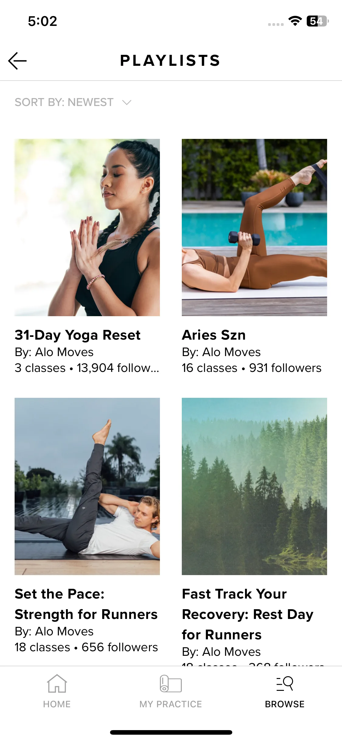Switch to the HOME tab label
Image resolution: width=342 pixels, height=742 pixels.
click(x=57, y=704)
